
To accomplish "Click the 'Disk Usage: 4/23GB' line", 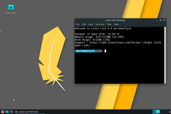I will coord(93,40).
